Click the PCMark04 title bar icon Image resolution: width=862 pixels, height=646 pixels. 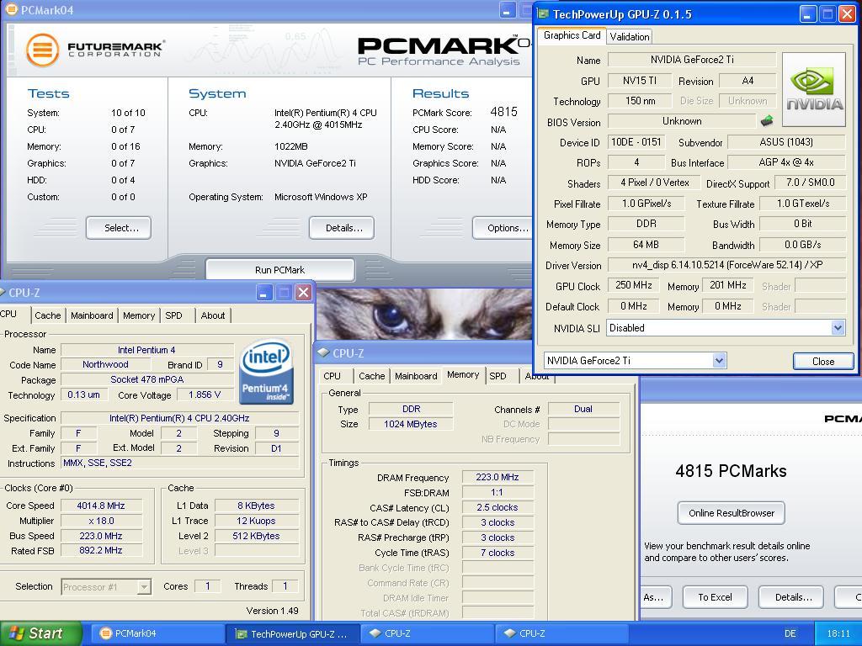[10, 10]
